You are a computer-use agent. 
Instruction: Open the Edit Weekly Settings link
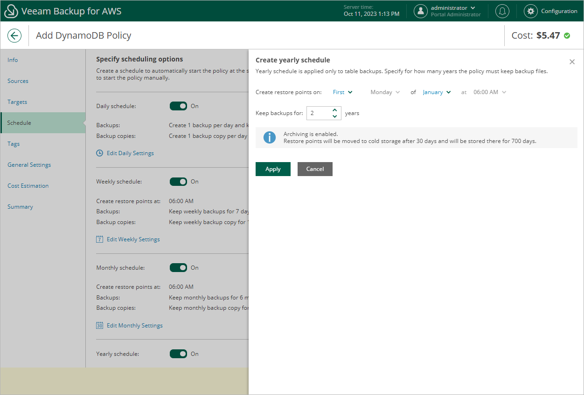[x=133, y=239]
